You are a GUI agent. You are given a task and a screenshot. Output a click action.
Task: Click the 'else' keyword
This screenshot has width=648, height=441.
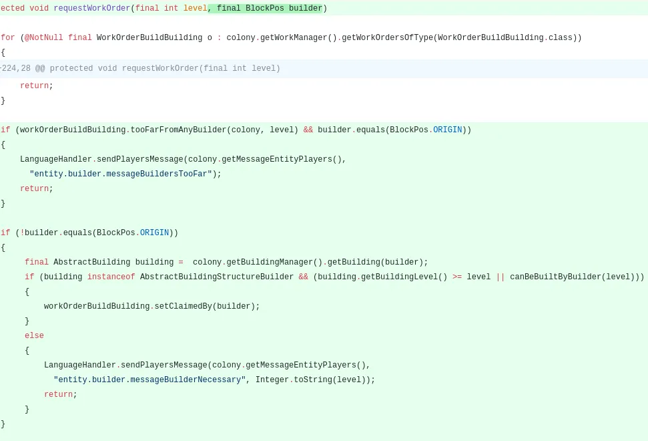[x=34, y=335]
